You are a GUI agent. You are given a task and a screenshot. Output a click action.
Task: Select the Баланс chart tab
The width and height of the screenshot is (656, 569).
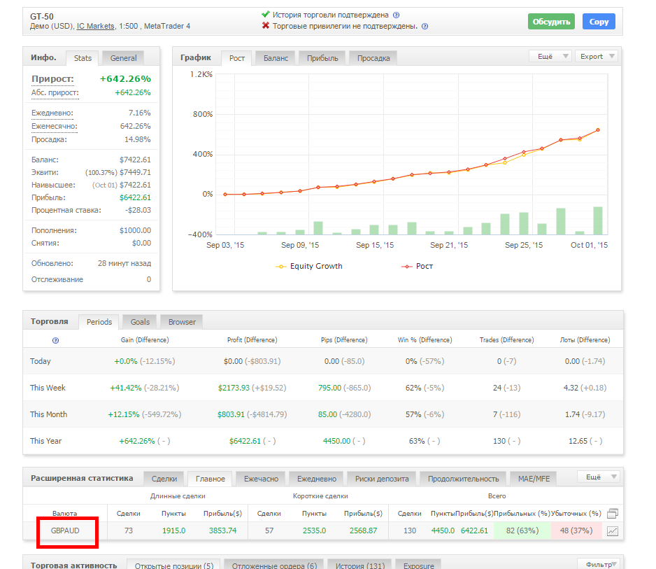276,58
